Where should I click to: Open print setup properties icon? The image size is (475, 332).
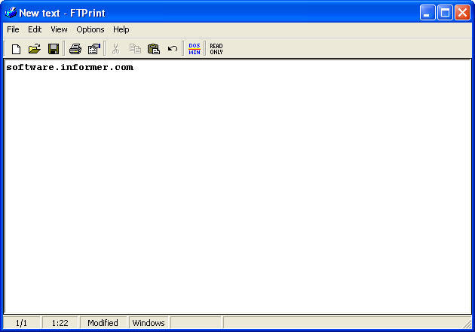click(x=94, y=49)
